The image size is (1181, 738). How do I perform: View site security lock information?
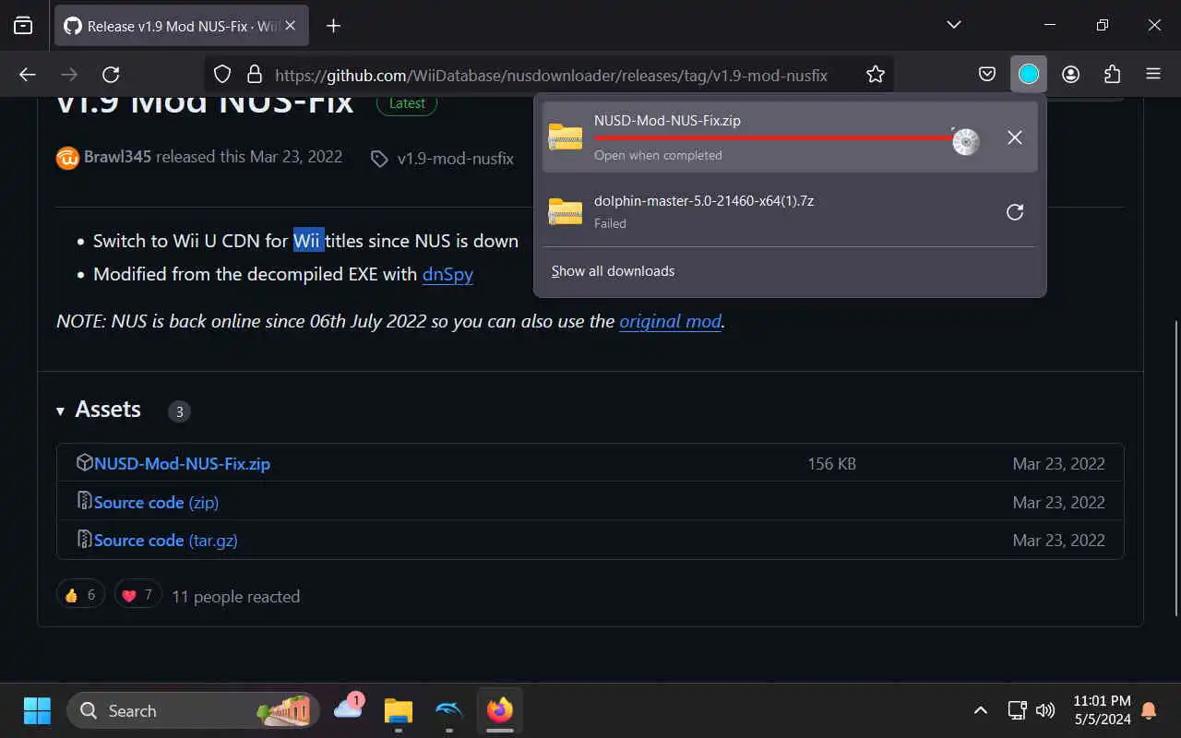254,75
